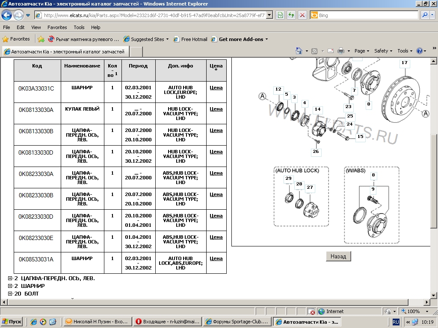The height and width of the screenshot is (328, 438).
Task: Click part number 14 on the diagram
Action: coord(318,109)
